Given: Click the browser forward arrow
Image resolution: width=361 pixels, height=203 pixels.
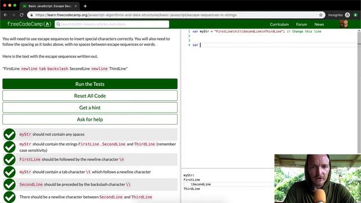Looking at the screenshot, I should click(x=14, y=15).
